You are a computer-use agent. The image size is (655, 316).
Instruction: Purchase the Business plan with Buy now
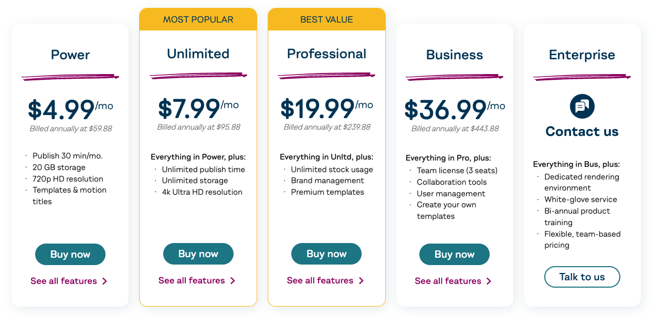[x=455, y=255]
